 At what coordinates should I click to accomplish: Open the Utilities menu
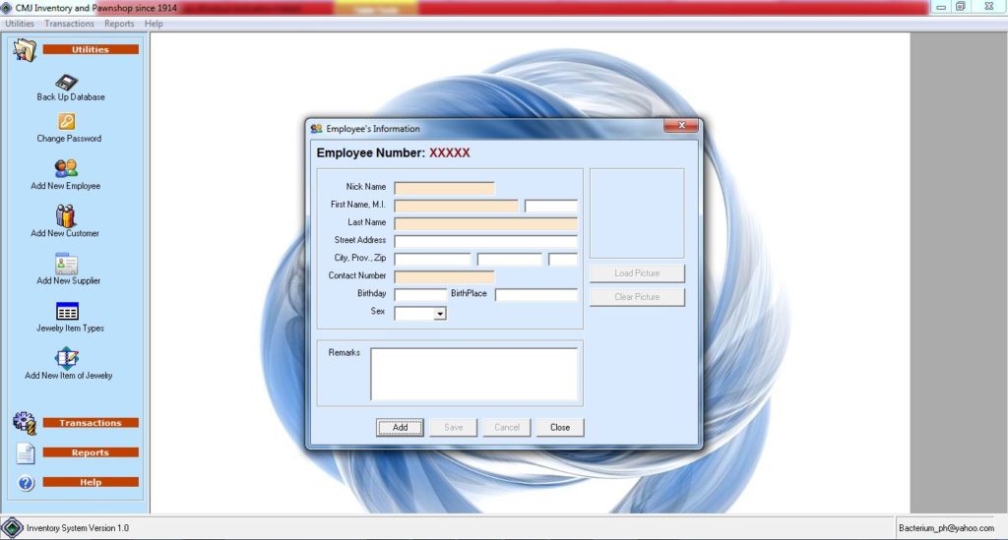click(x=20, y=24)
